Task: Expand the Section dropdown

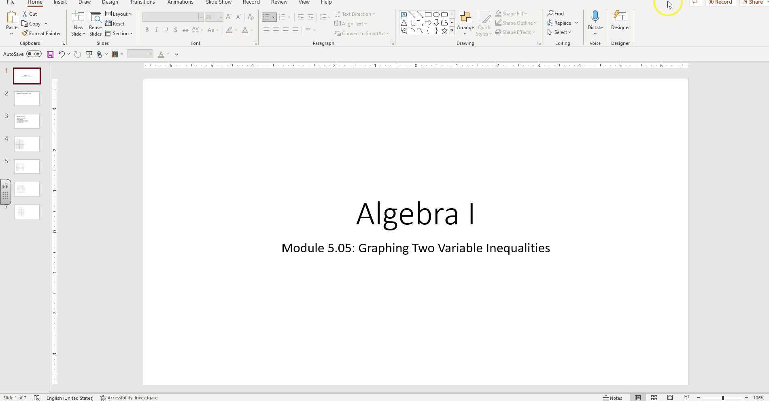Action: pyautogui.click(x=119, y=33)
